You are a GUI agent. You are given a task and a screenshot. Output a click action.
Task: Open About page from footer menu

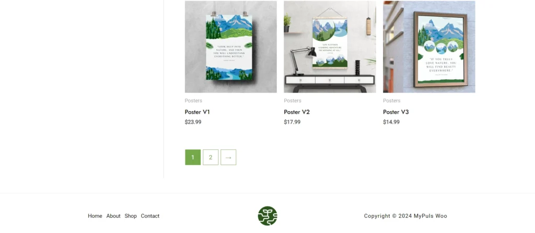113,216
